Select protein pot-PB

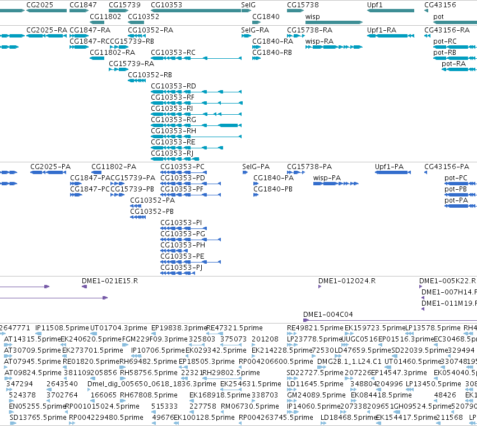point(461,195)
